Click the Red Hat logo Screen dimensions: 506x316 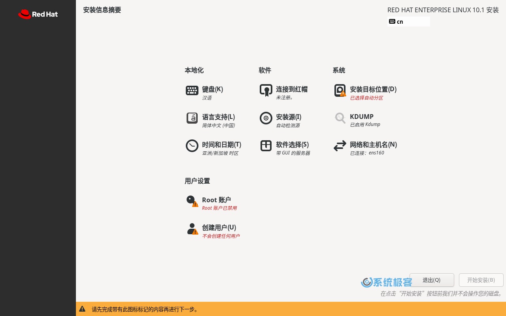coord(38,14)
